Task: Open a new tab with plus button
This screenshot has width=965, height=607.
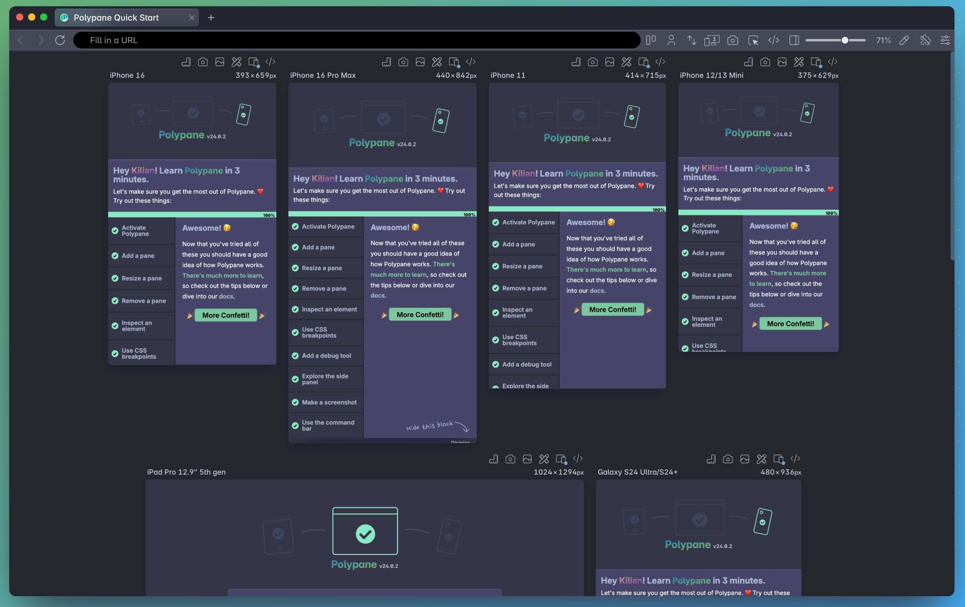Action: pyautogui.click(x=211, y=18)
